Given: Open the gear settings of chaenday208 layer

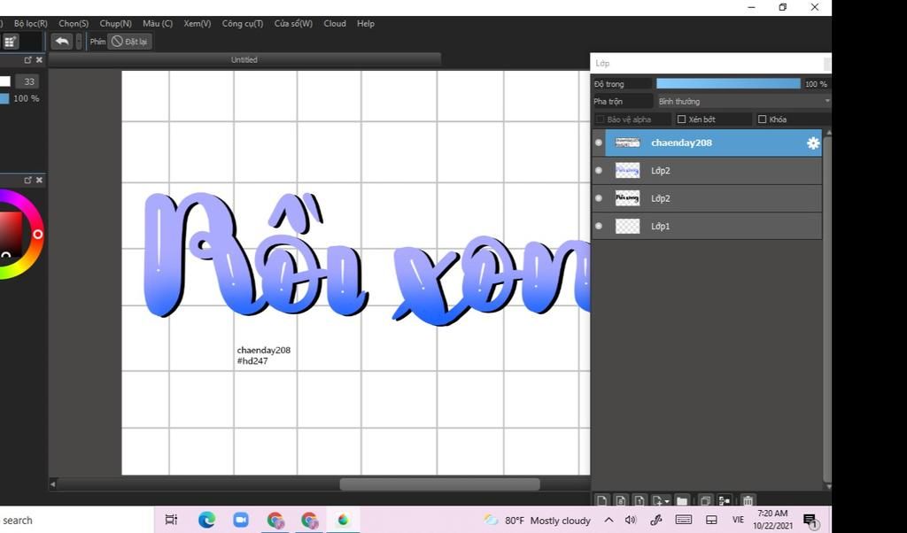Looking at the screenshot, I should pos(813,143).
